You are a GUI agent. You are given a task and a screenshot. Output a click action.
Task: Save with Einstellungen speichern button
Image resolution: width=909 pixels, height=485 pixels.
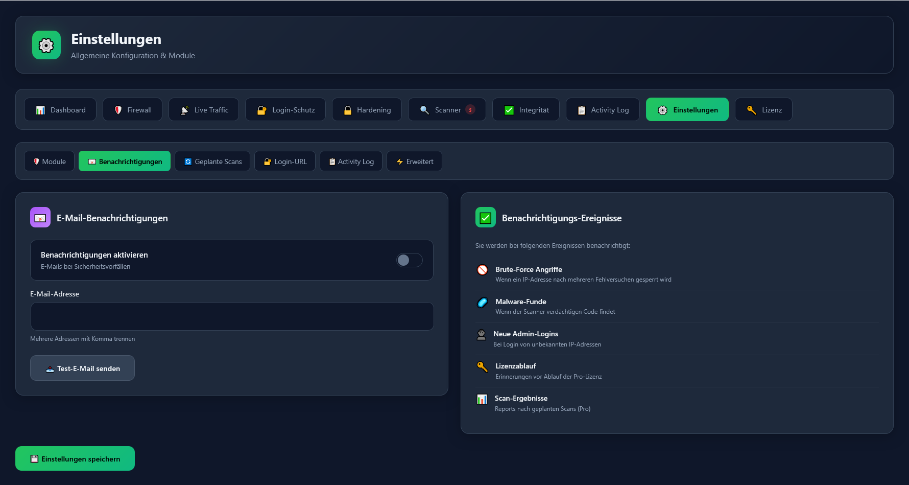point(75,458)
